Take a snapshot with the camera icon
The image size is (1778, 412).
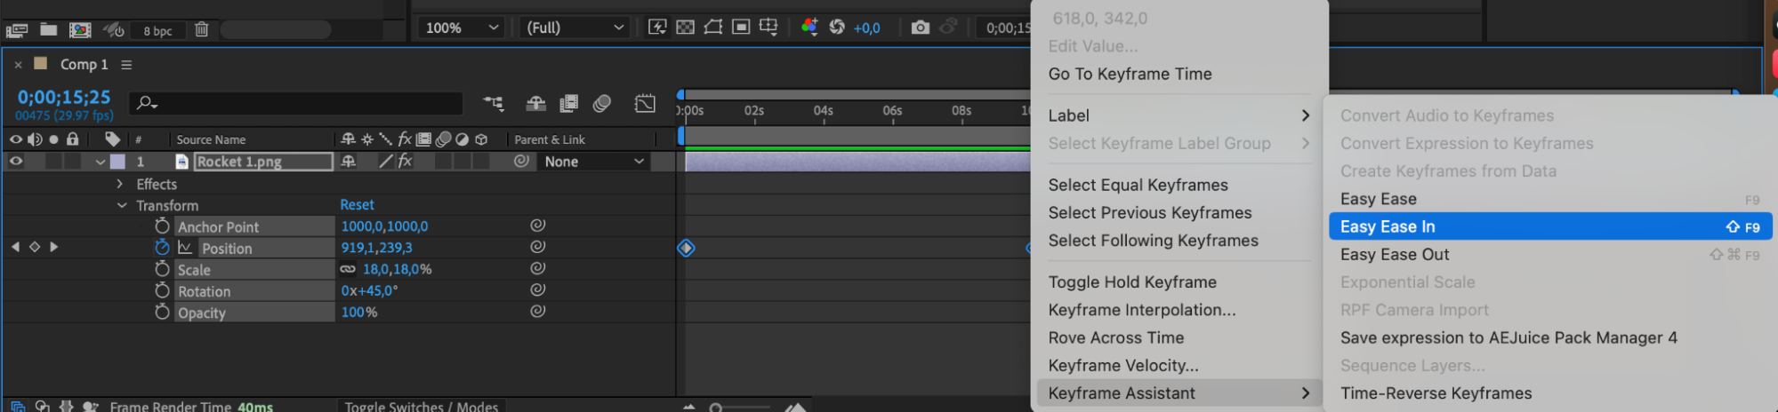coord(920,28)
